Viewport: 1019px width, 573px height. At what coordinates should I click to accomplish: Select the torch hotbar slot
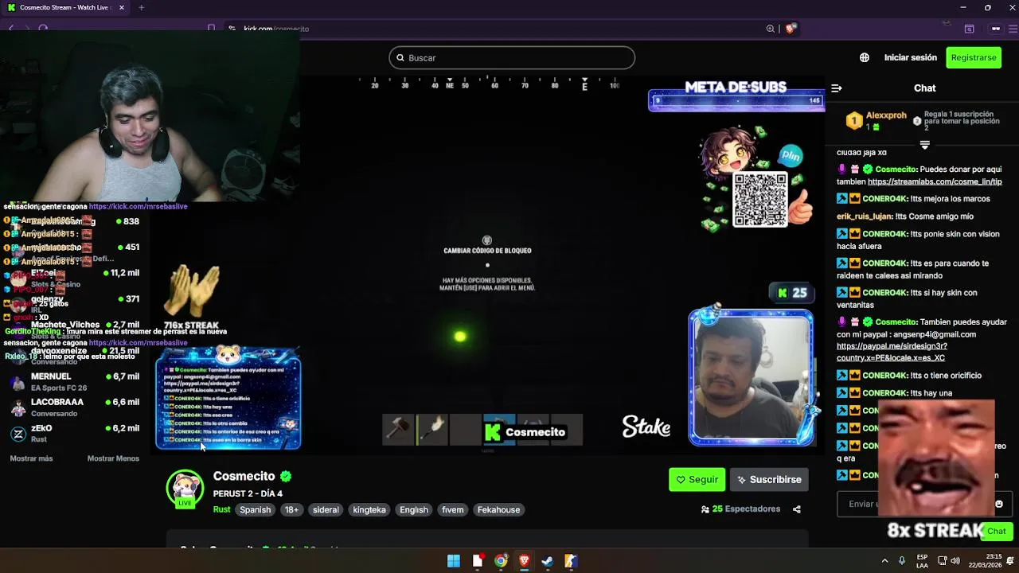[x=431, y=430]
